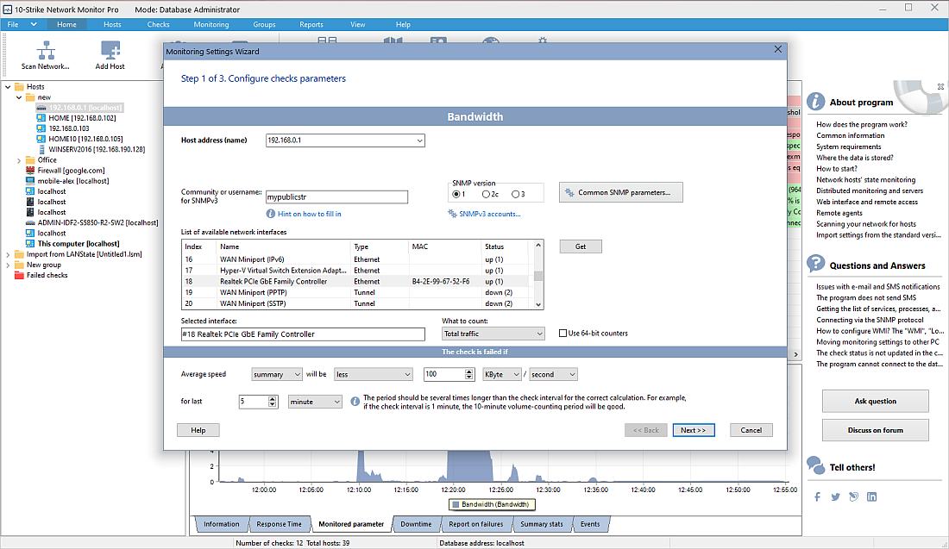This screenshot has height=549, width=949.
Task: Enable Use 64-bit counters checkbox
Action: click(562, 334)
